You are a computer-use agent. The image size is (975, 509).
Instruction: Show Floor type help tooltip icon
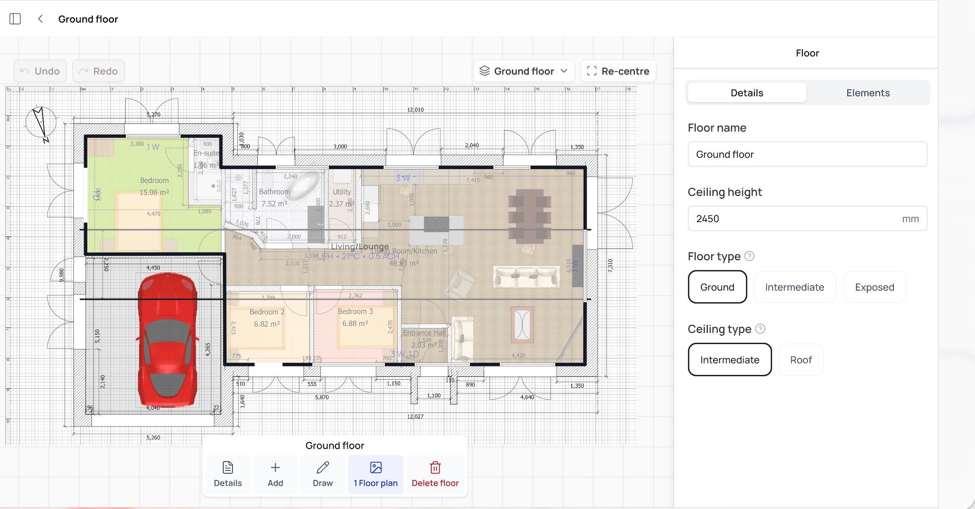pyautogui.click(x=749, y=256)
